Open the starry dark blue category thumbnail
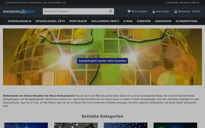Screen dimensions: 205x128 125,125
